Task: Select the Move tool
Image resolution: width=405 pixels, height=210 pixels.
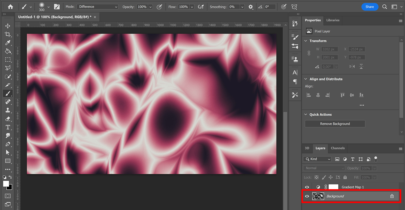Action: coord(8,26)
